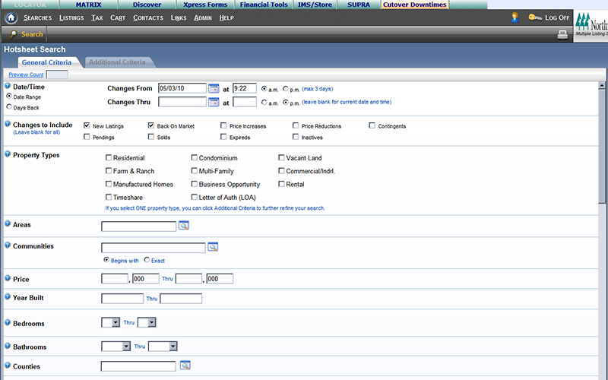Click the Log Off link
This screenshot has width=608, height=380.
[556, 17]
